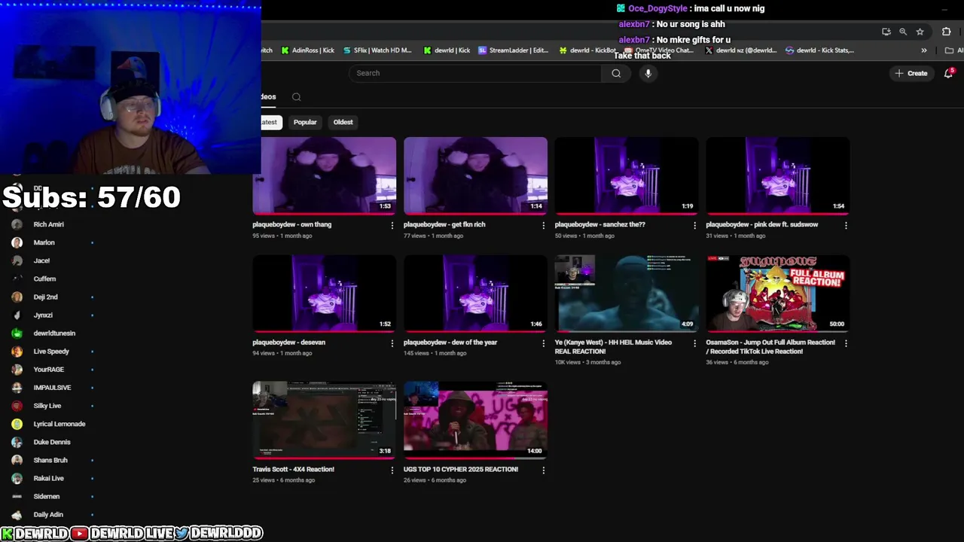Play UGS TOP 10 CYPHER thumbnail
The height and width of the screenshot is (542, 964).
475,421
